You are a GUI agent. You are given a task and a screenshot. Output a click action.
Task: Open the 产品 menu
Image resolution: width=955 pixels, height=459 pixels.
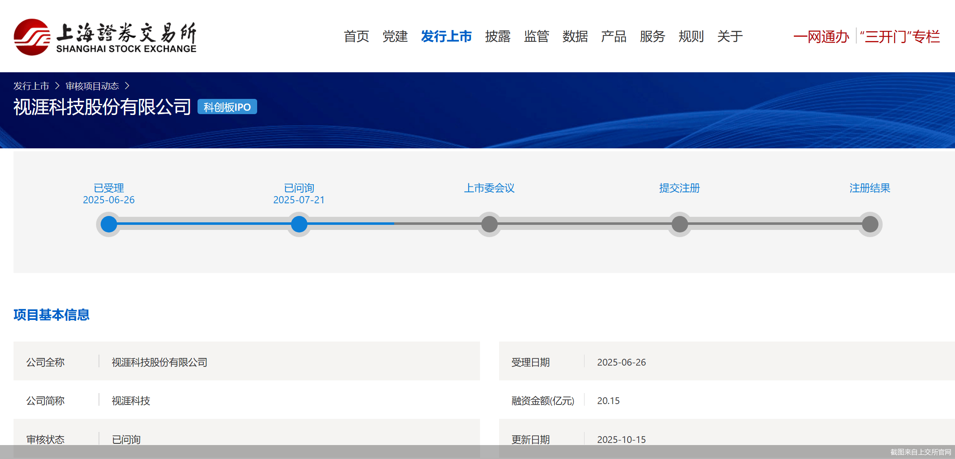pos(614,36)
